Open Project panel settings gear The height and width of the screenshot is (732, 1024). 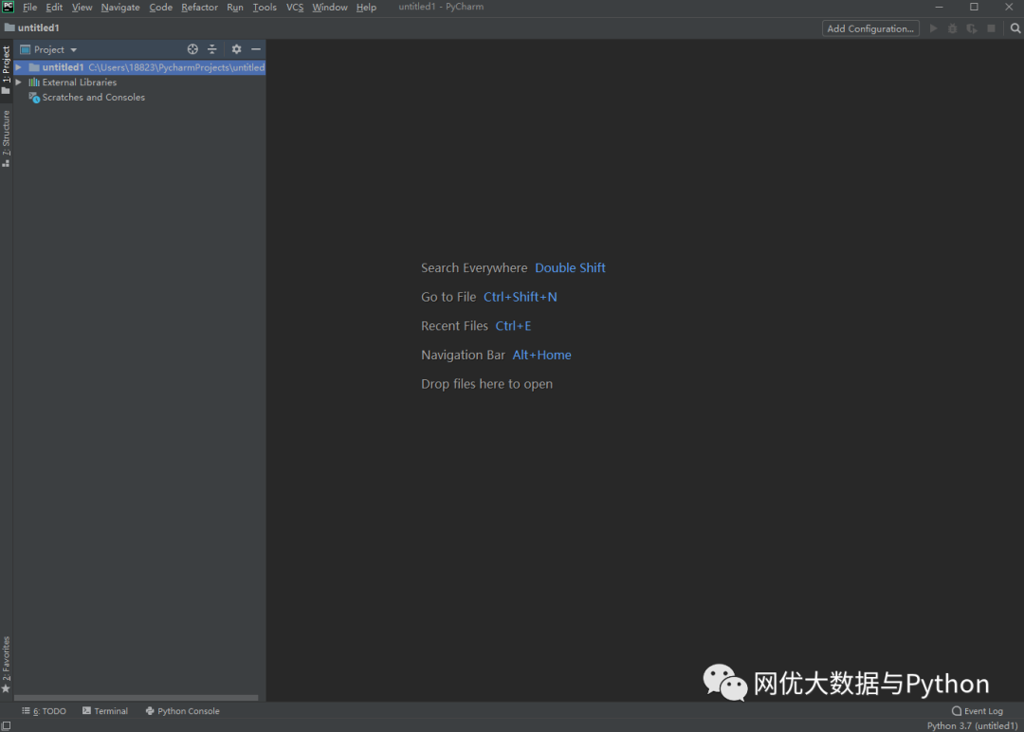236,49
